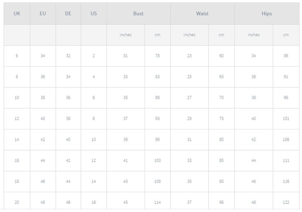
Task: Click the UK size 6 cell
Action: pos(17,56)
